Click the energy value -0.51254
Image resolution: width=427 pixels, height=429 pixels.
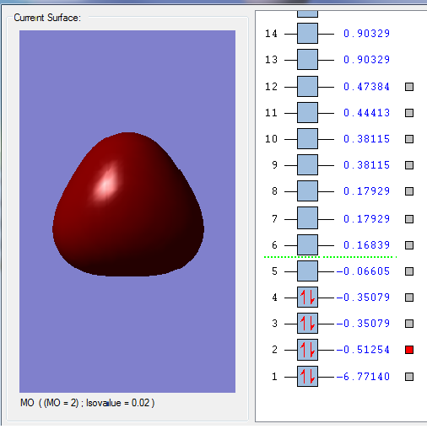pyautogui.click(x=363, y=350)
